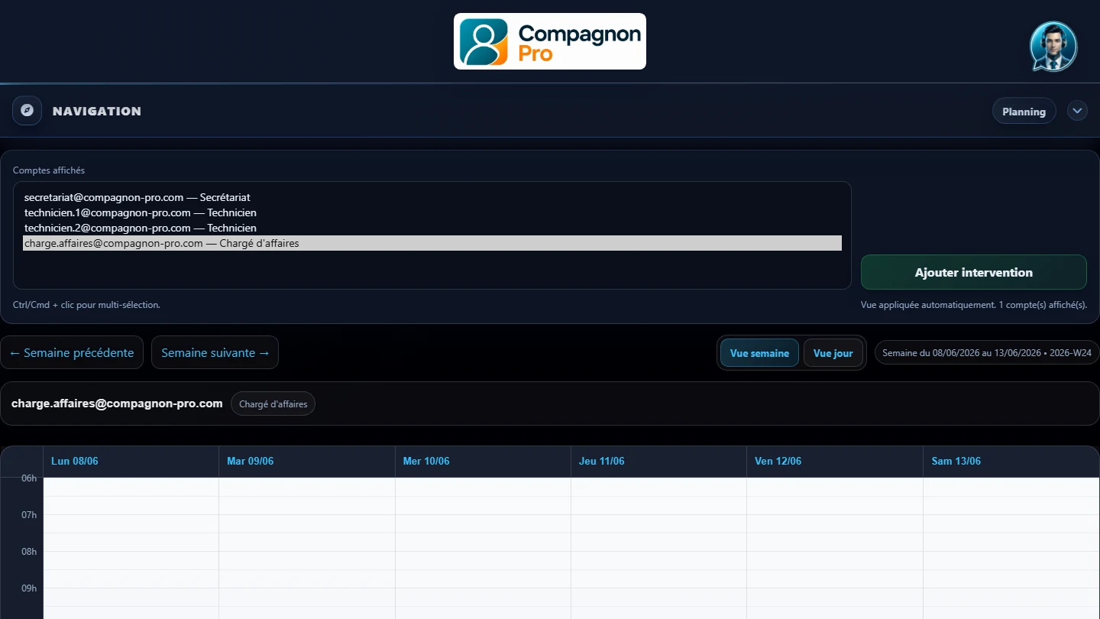Select technicien.1@compagnon-pro.com account
Viewport: 1100px width, 619px height.
tap(432, 212)
